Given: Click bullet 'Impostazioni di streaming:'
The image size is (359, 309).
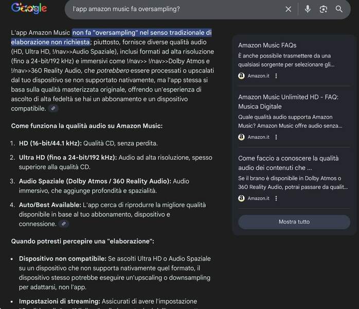Looking at the screenshot, I should pyautogui.click(x=60, y=301).
